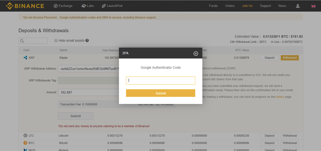Click the Coin column header

(x=26, y=50)
